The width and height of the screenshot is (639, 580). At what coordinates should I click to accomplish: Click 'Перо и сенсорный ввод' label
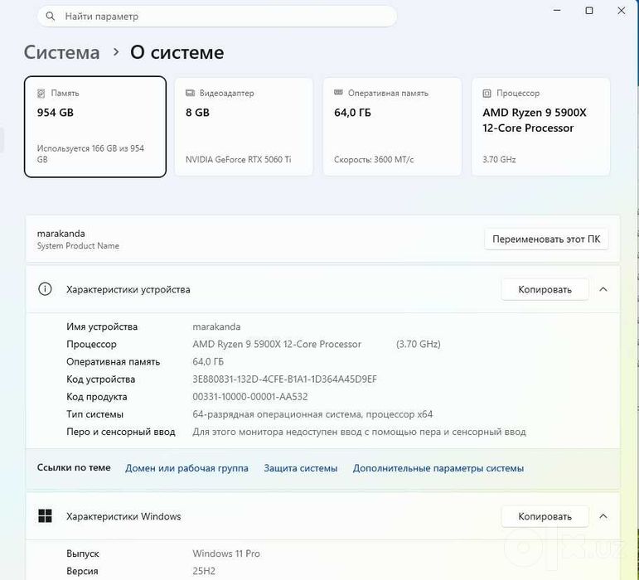[121, 432]
